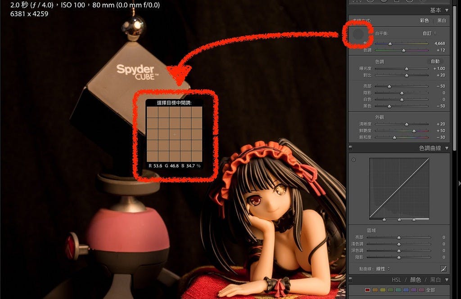Click the 曝光度 slider handle
The width and height of the screenshot is (461, 299).
point(407,69)
